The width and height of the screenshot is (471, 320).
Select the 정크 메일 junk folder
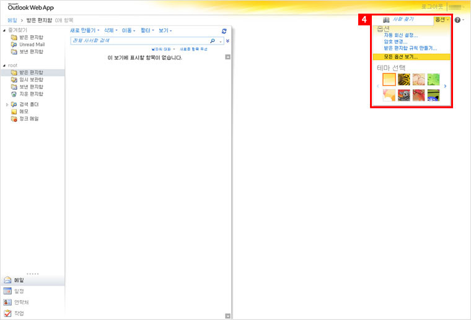coord(29,118)
